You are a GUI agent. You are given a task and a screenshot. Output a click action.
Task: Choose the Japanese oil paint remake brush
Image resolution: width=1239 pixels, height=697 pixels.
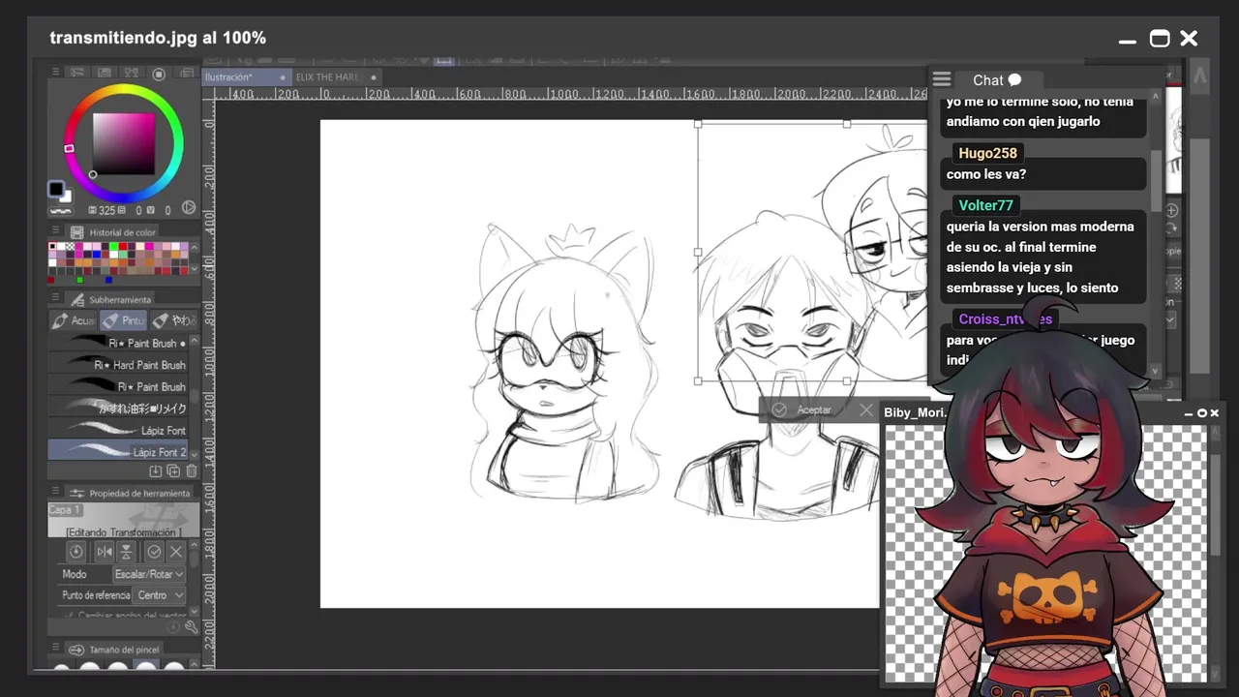[119, 409]
